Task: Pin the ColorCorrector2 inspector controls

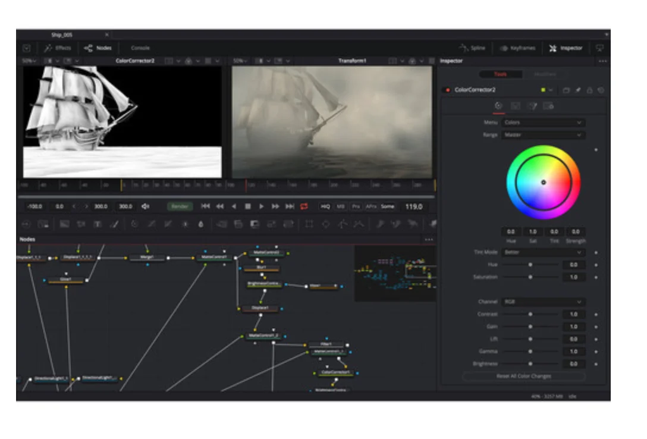Action: (x=578, y=90)
